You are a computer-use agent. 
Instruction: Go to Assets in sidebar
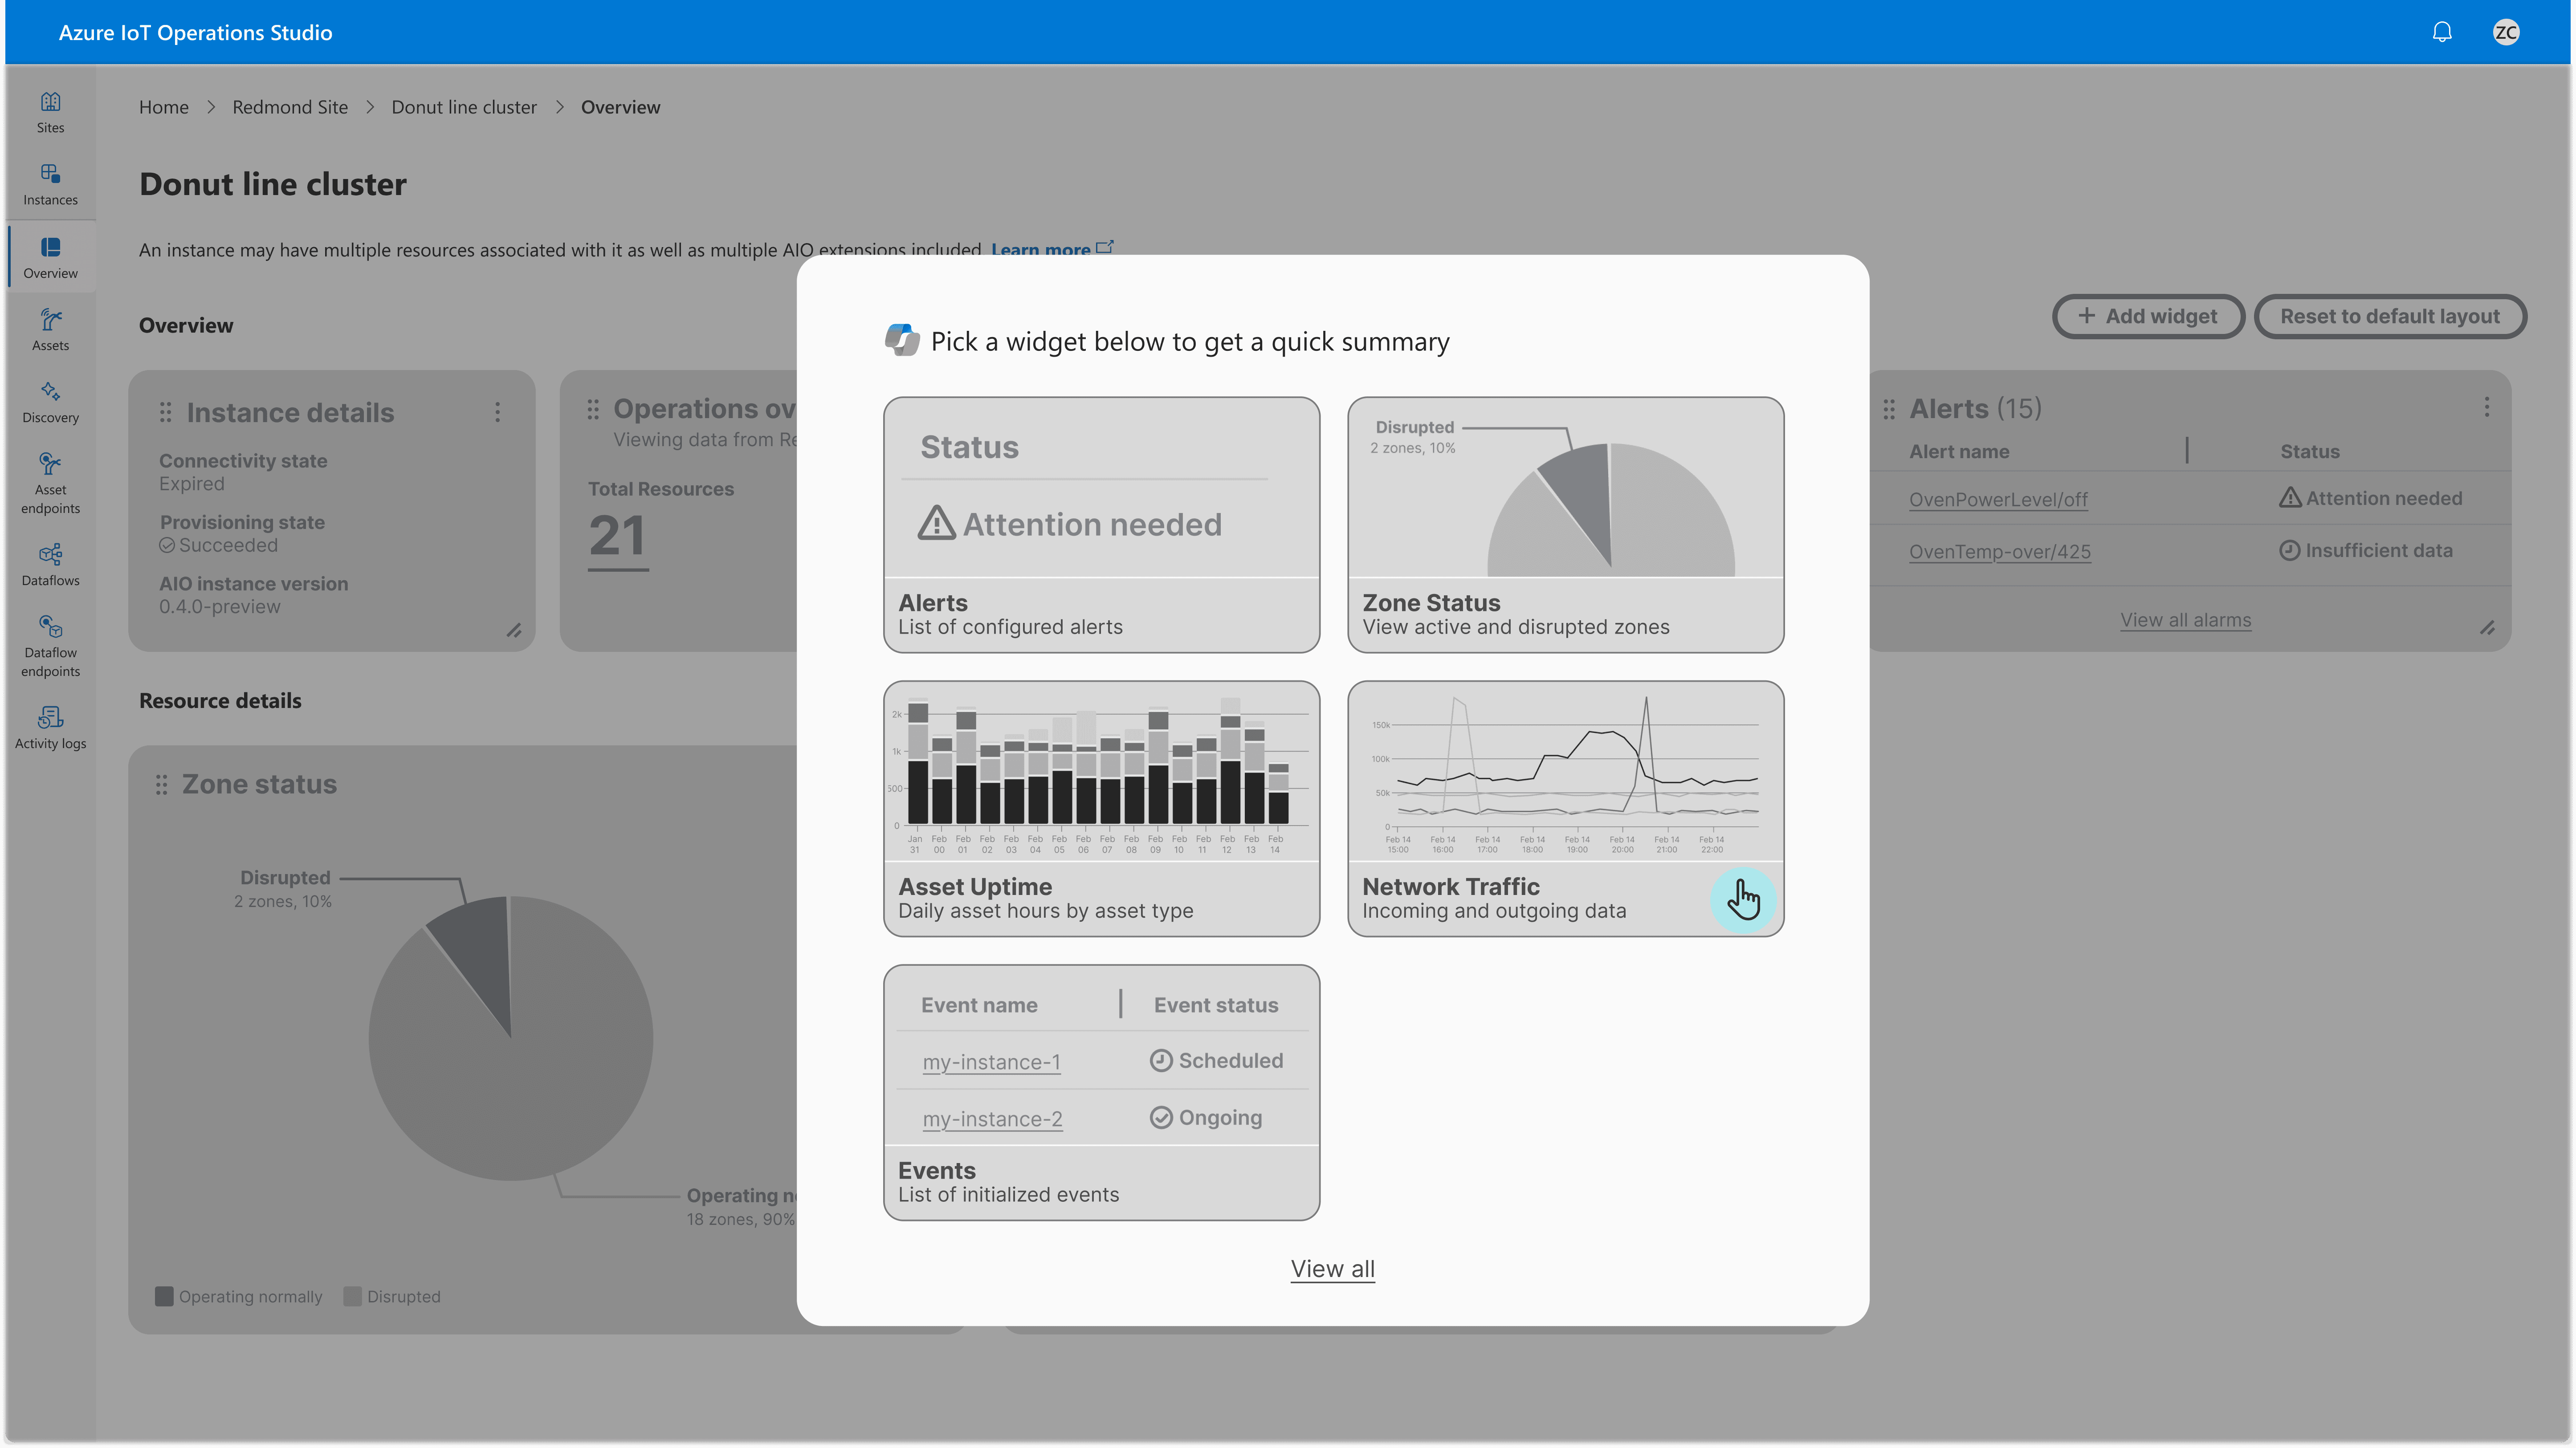click(50, 329)
